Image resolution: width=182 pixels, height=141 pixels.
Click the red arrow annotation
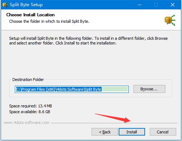tap(113, 118)
